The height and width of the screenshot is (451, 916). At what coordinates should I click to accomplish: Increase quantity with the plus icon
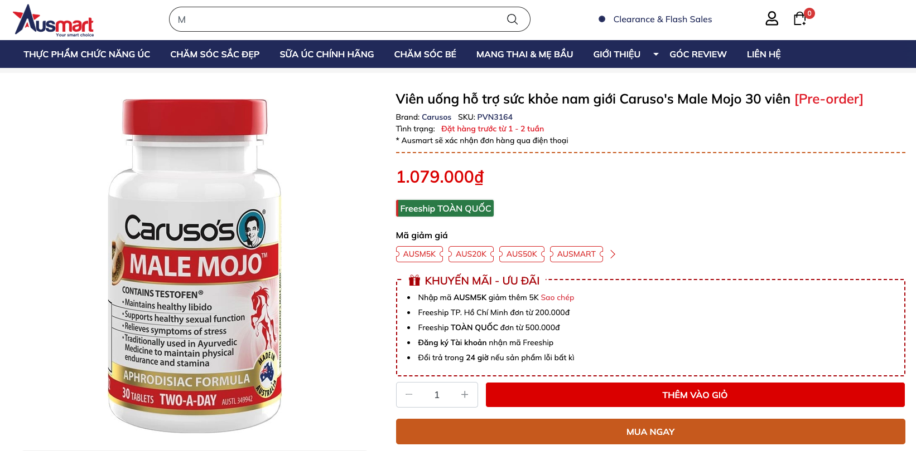point(465,395)
